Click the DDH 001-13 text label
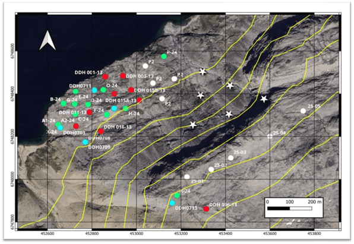354x244 pixels. [88, 72]
